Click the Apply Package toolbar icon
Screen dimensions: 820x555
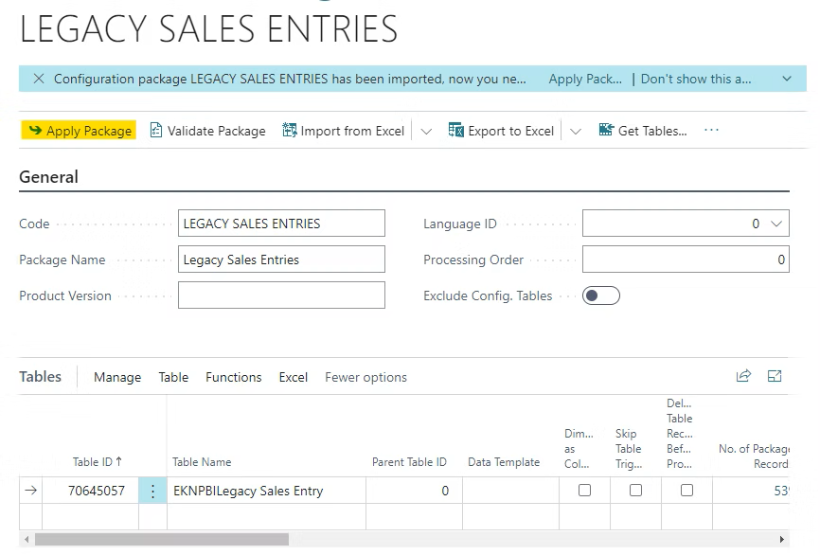35,131
